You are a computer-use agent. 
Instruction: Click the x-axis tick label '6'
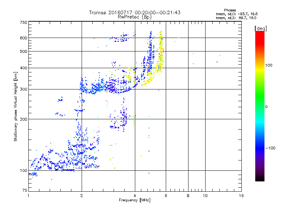(x=166, y=196)
